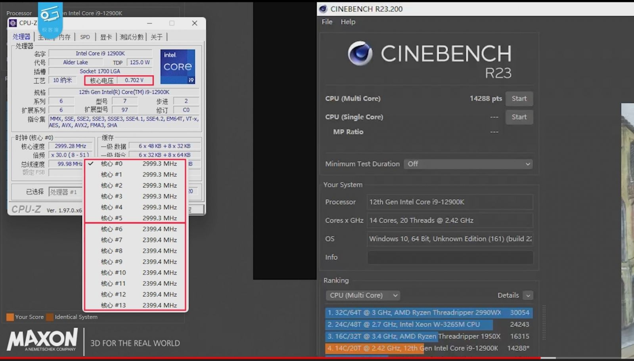This screenshot has height=361, width=634.
Task: Select 核心 #9 from the core list
Action: pos(135,262)
